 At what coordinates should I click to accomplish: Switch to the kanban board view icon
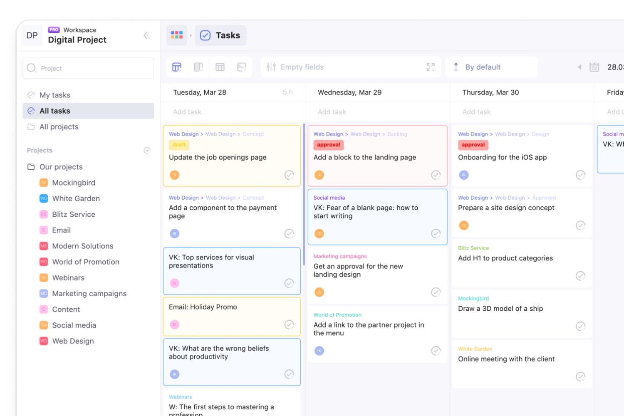click(177, 67)
